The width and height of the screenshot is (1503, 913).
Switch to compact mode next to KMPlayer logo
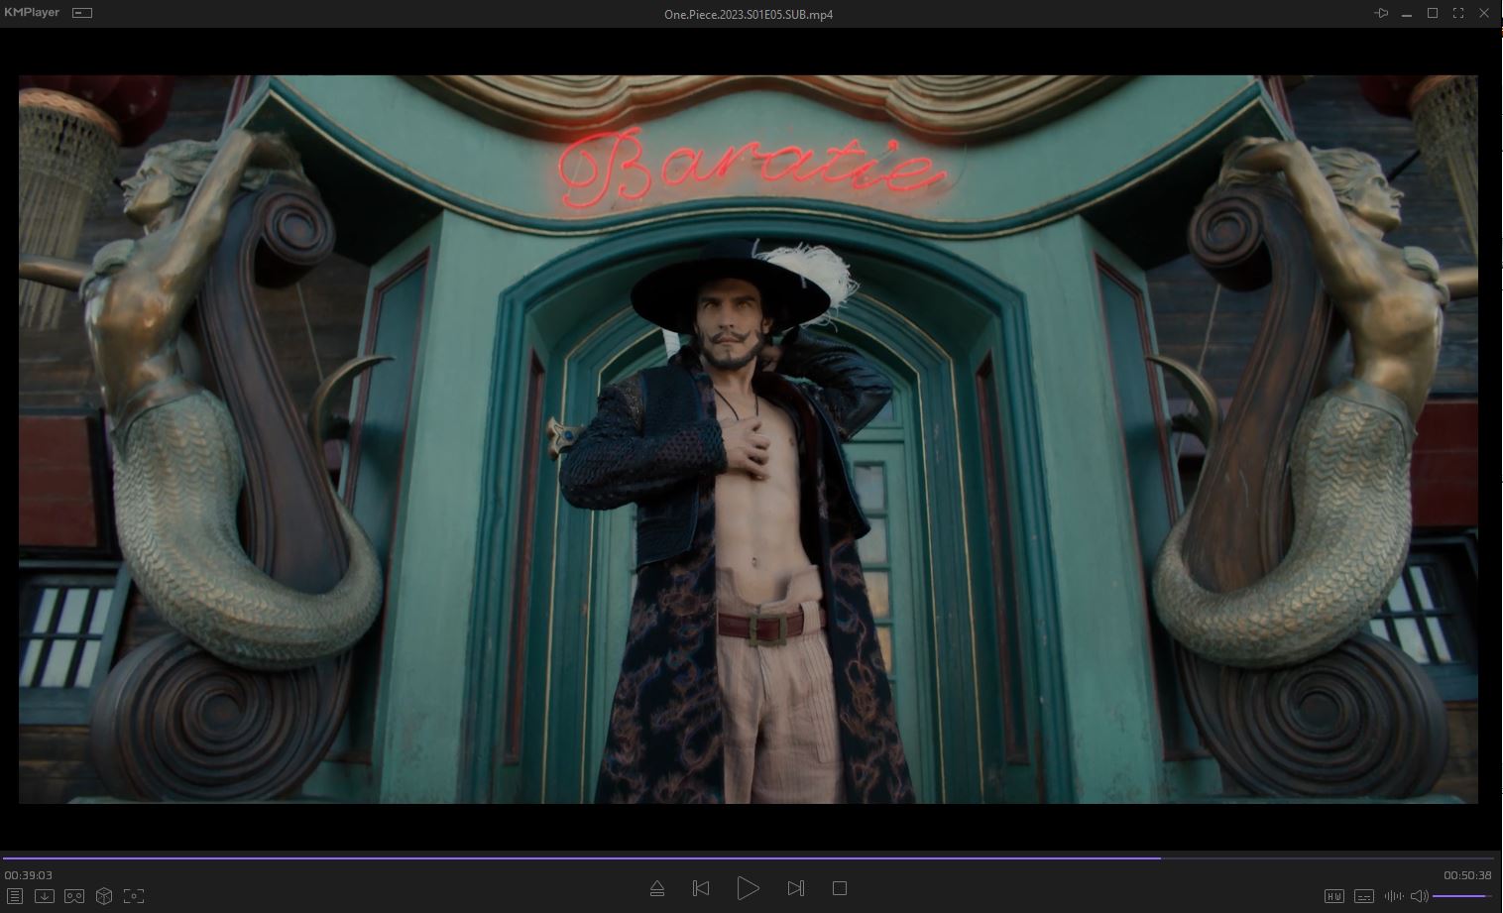pos(82,13)
